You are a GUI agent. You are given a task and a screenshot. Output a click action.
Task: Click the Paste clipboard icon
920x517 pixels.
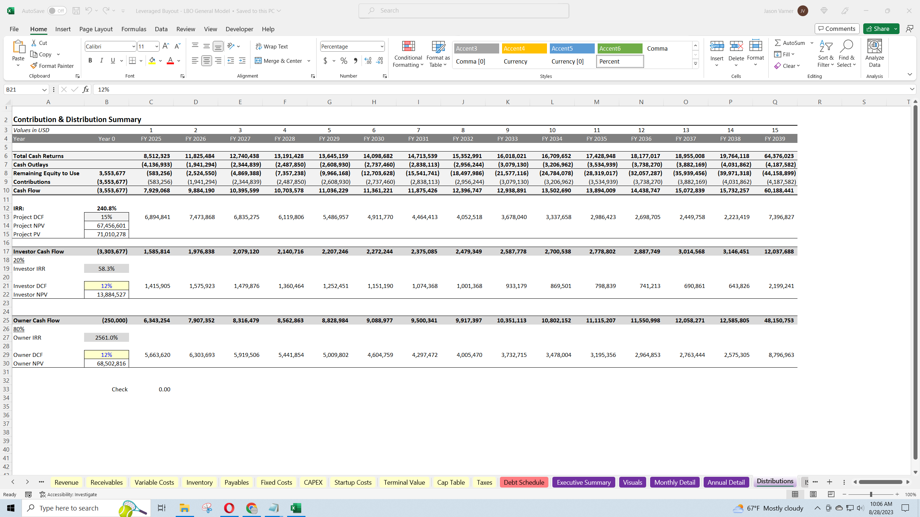pos(18,47)
